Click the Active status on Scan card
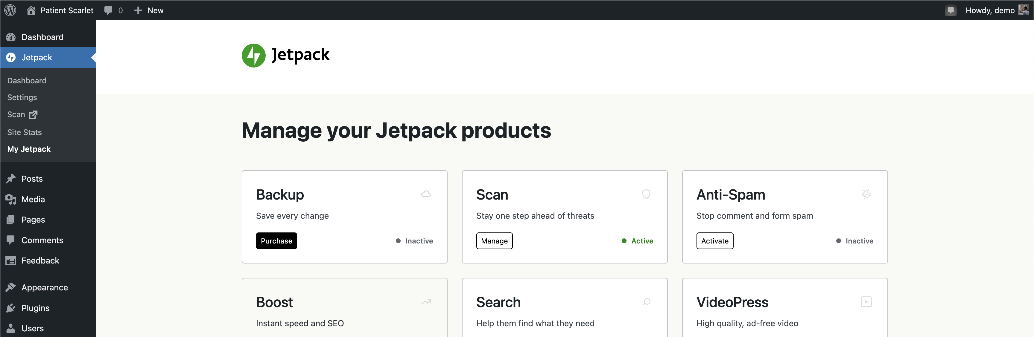The image size is (1034, 337). pyautogui.click(x=637, y=241)
